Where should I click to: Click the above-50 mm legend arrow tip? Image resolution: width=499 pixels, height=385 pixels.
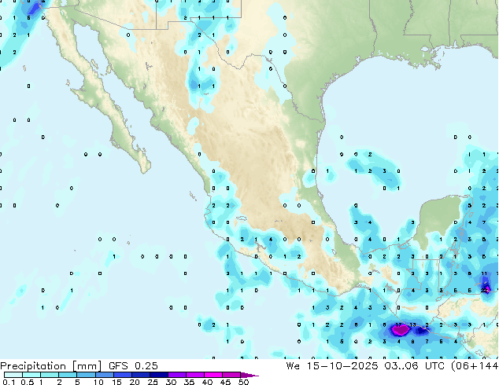[249, 375]
